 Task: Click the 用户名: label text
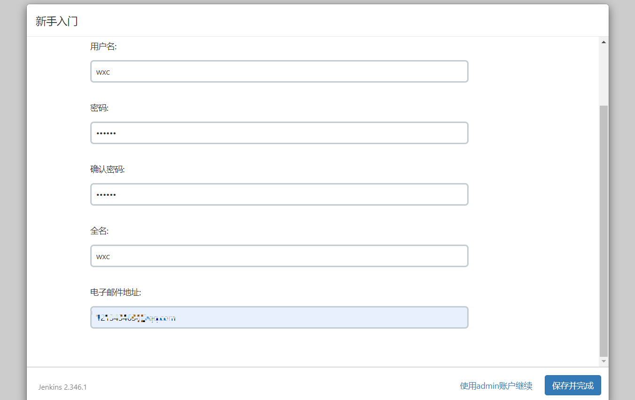coord(103,46)
